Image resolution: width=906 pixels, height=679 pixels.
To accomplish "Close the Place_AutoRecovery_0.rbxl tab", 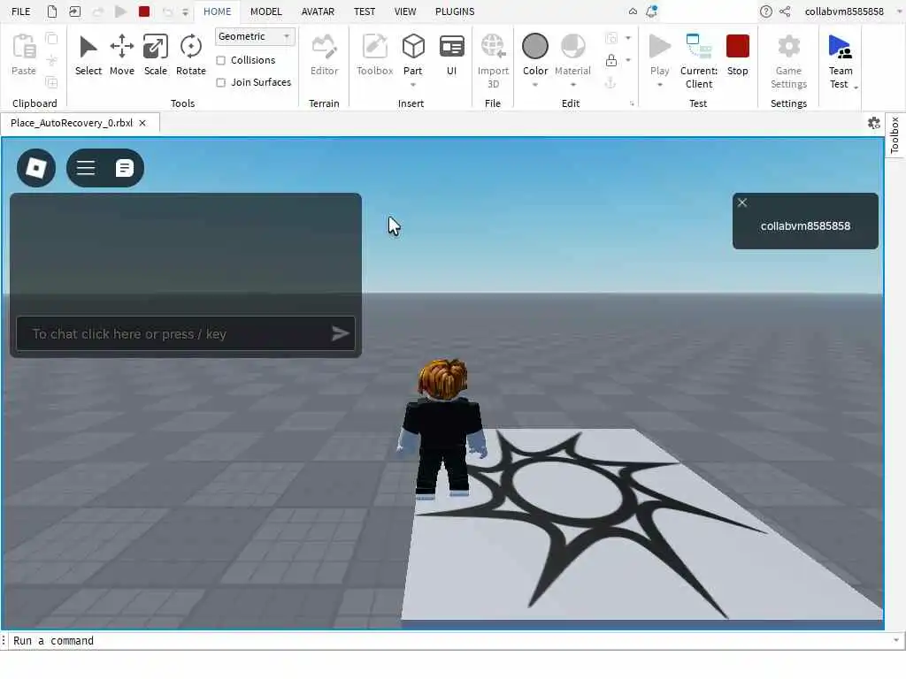I will tap(142, 123).
